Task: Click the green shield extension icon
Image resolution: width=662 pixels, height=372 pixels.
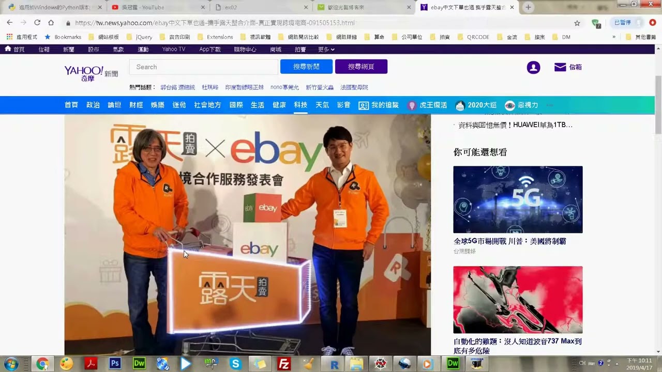Action: pos(596,23)
